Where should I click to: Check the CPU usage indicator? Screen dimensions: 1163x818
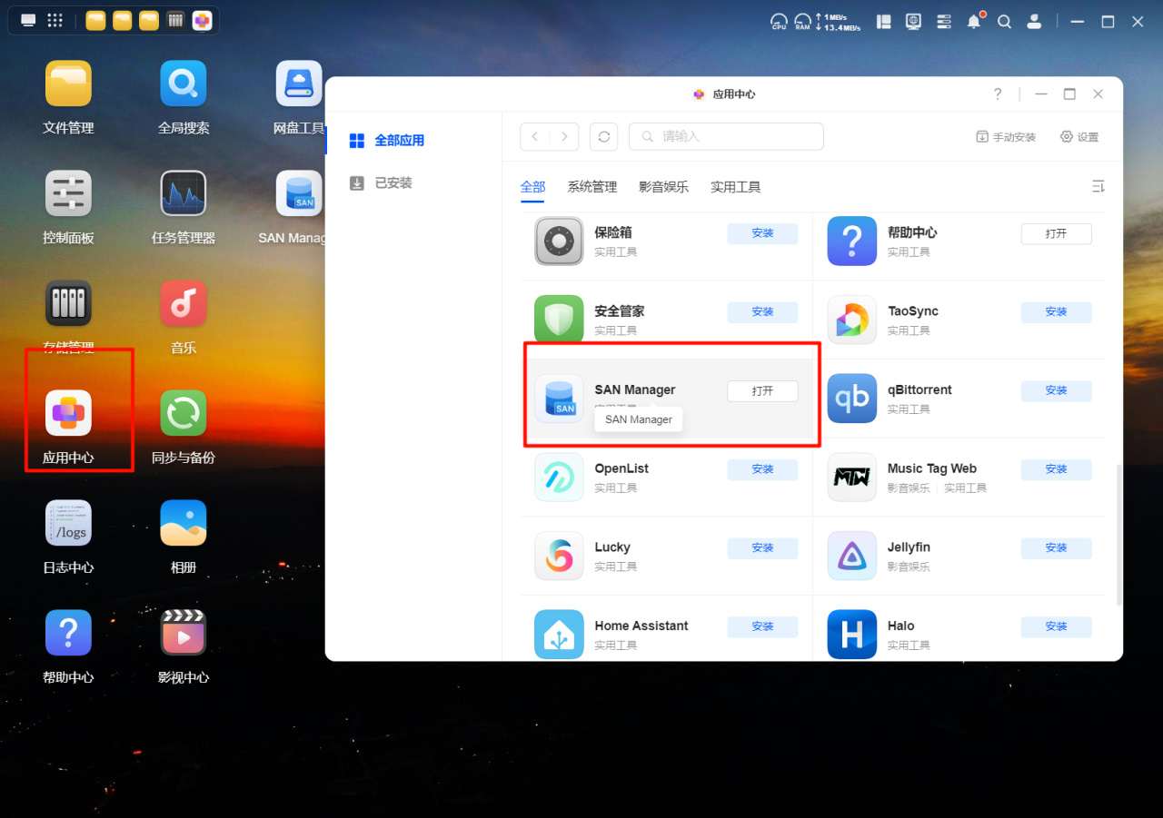click(779, 21)
